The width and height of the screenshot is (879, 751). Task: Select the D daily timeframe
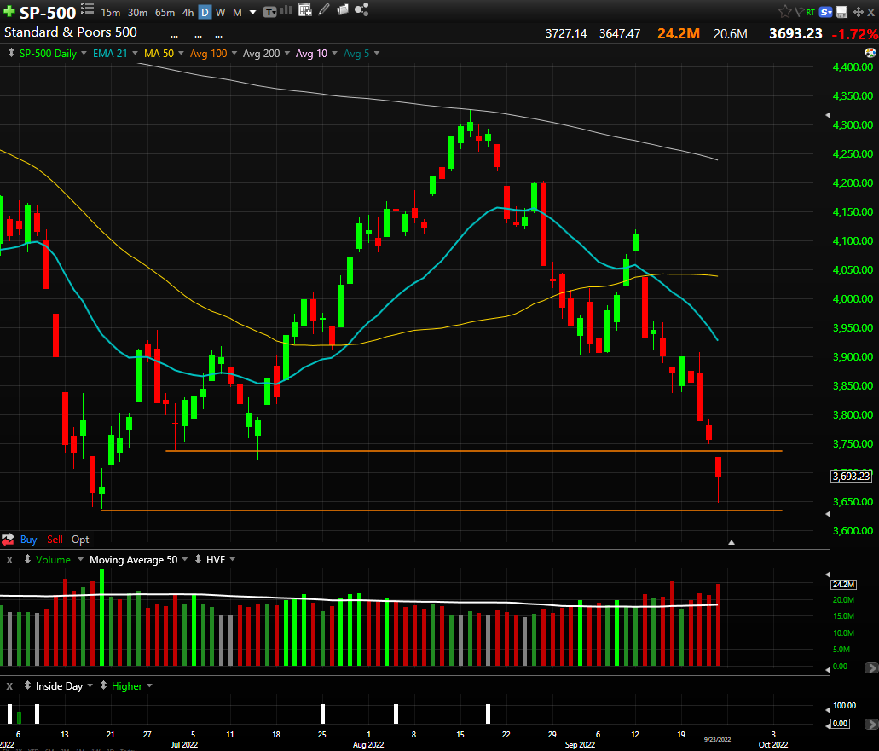point(205,12)
